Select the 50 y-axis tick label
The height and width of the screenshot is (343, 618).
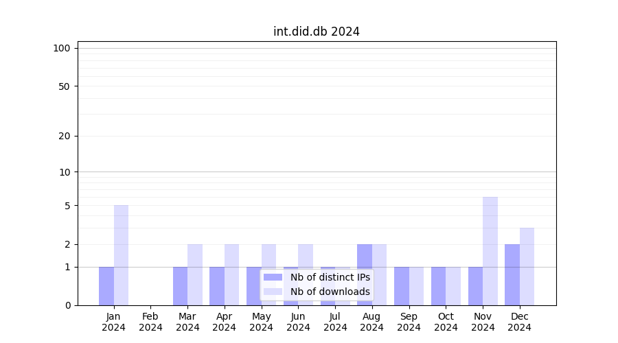point(64,86)
